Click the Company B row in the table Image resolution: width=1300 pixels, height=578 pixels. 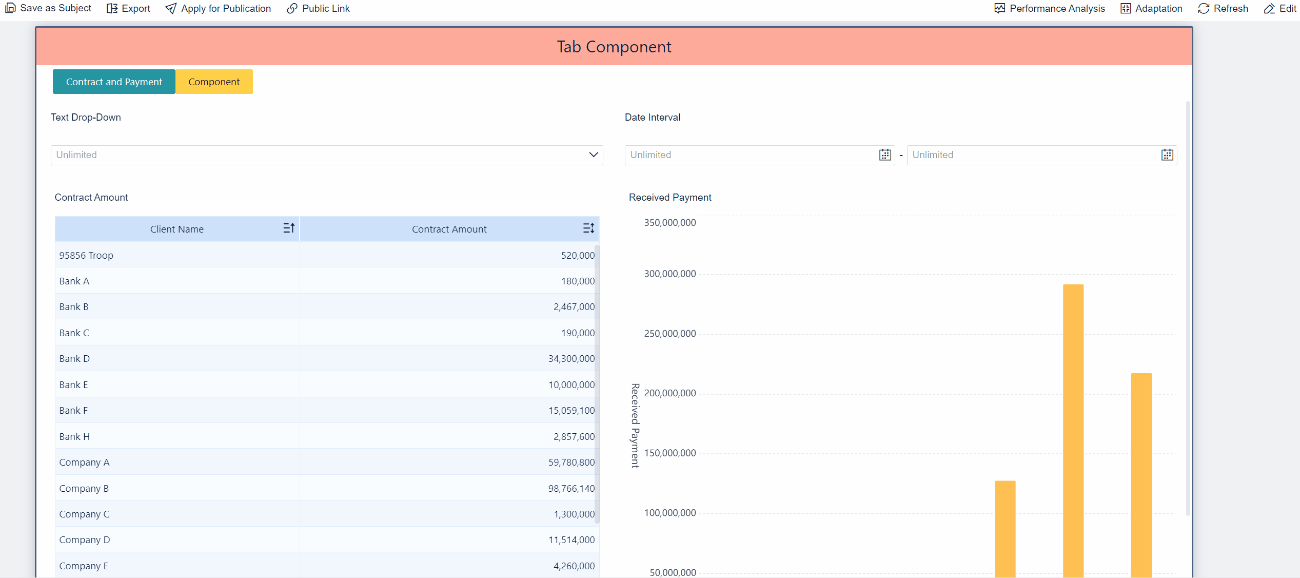177,488
